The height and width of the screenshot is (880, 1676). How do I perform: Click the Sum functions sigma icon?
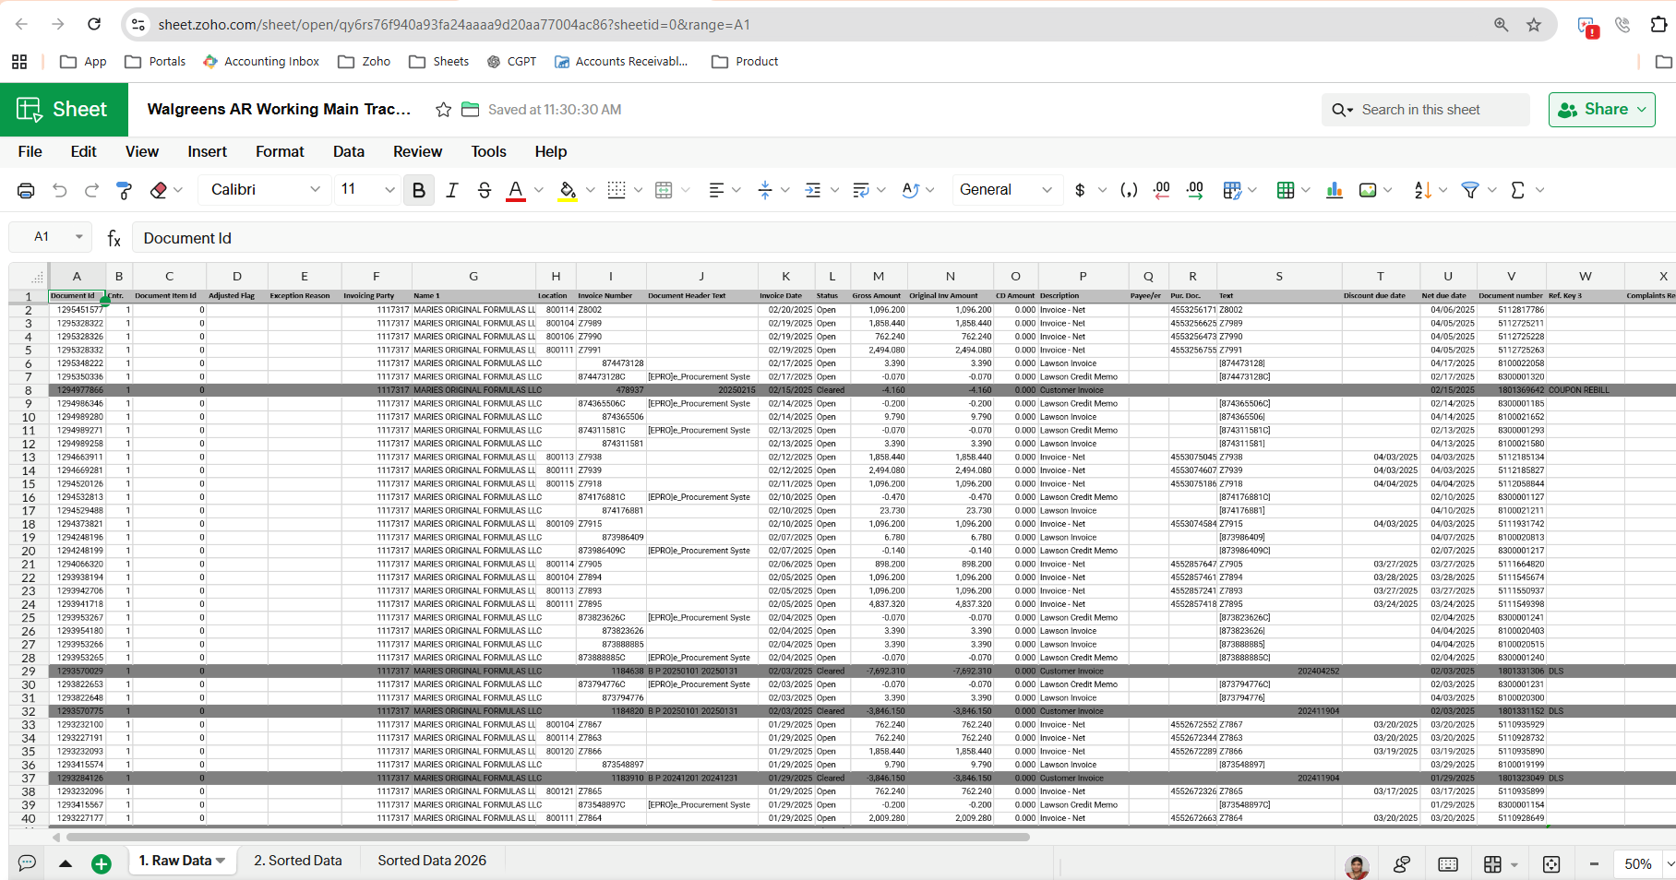point(1518,190)
